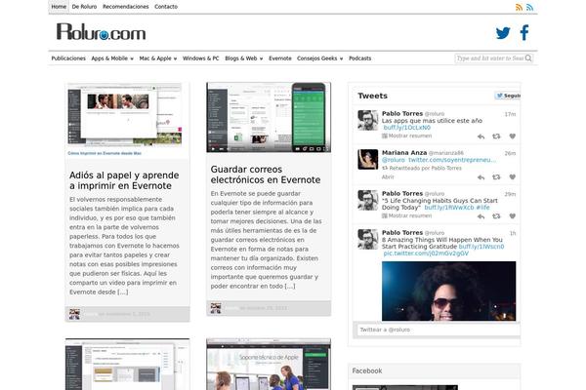Open the 'Soporte técnico de Apple' thumbnail
This screenshot has width=586, height=390.
pos(269,365)
